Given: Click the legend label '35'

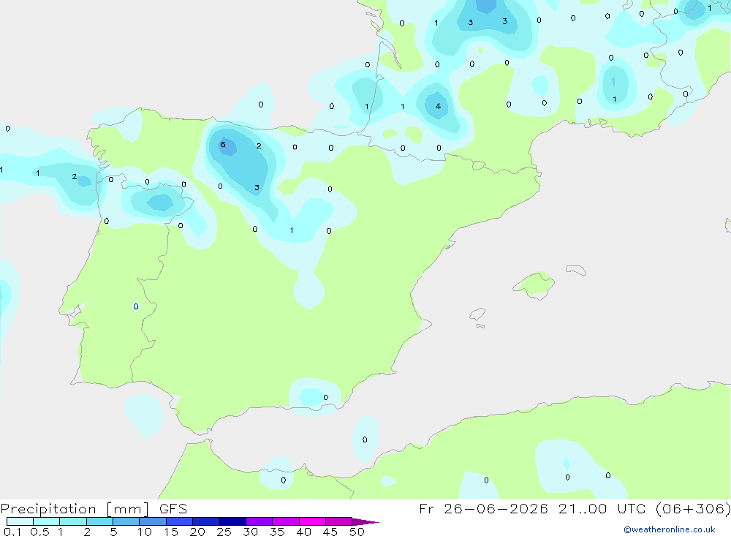Looking at the screenshot, I should click(277, 532).
